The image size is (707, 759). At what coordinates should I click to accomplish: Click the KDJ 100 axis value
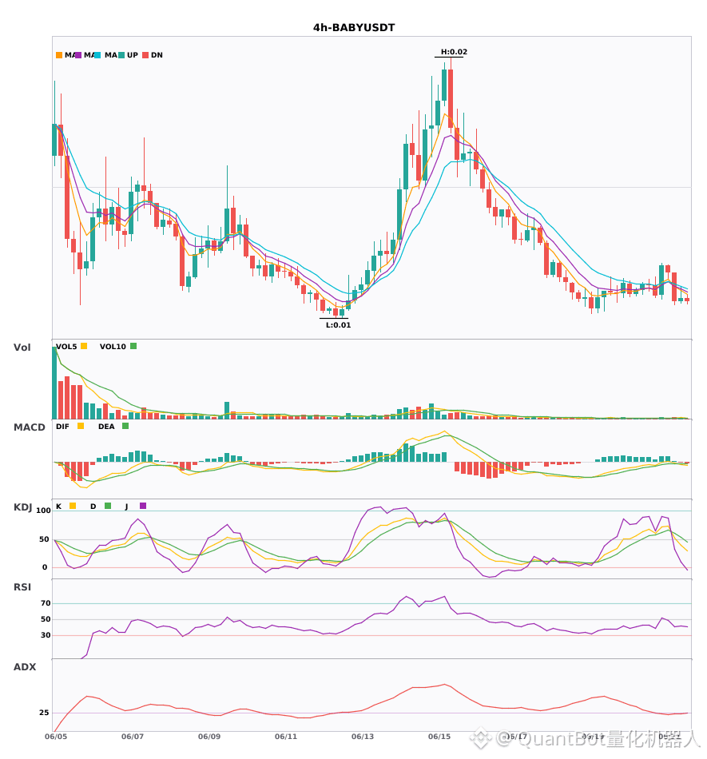(x=44, y=511)
